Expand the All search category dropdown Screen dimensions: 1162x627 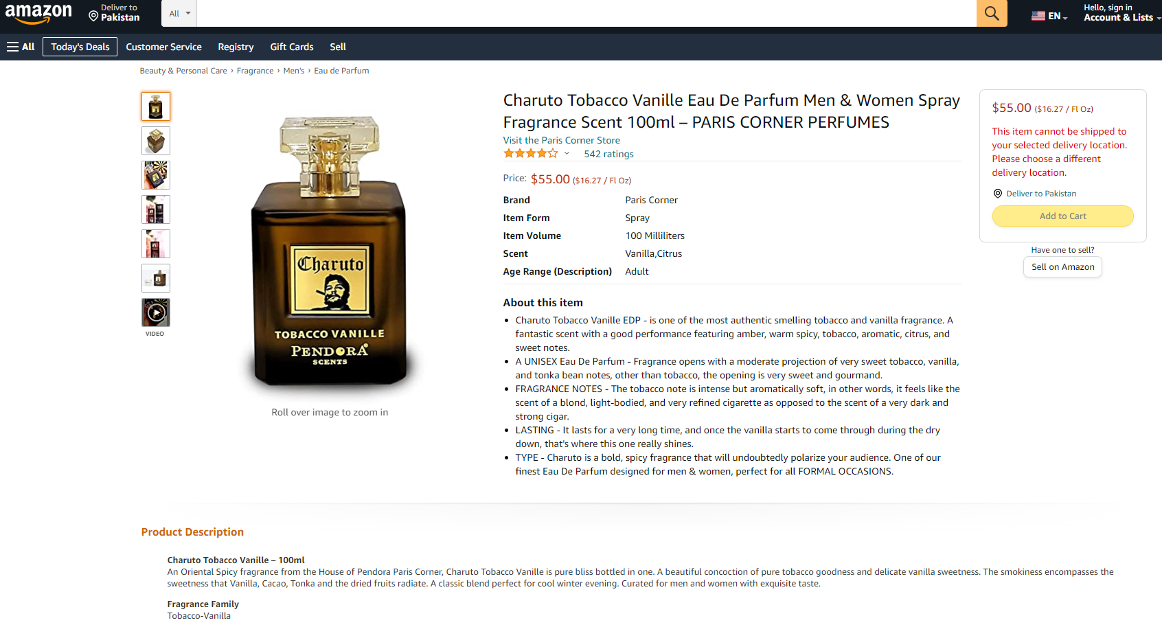point(179,13)
